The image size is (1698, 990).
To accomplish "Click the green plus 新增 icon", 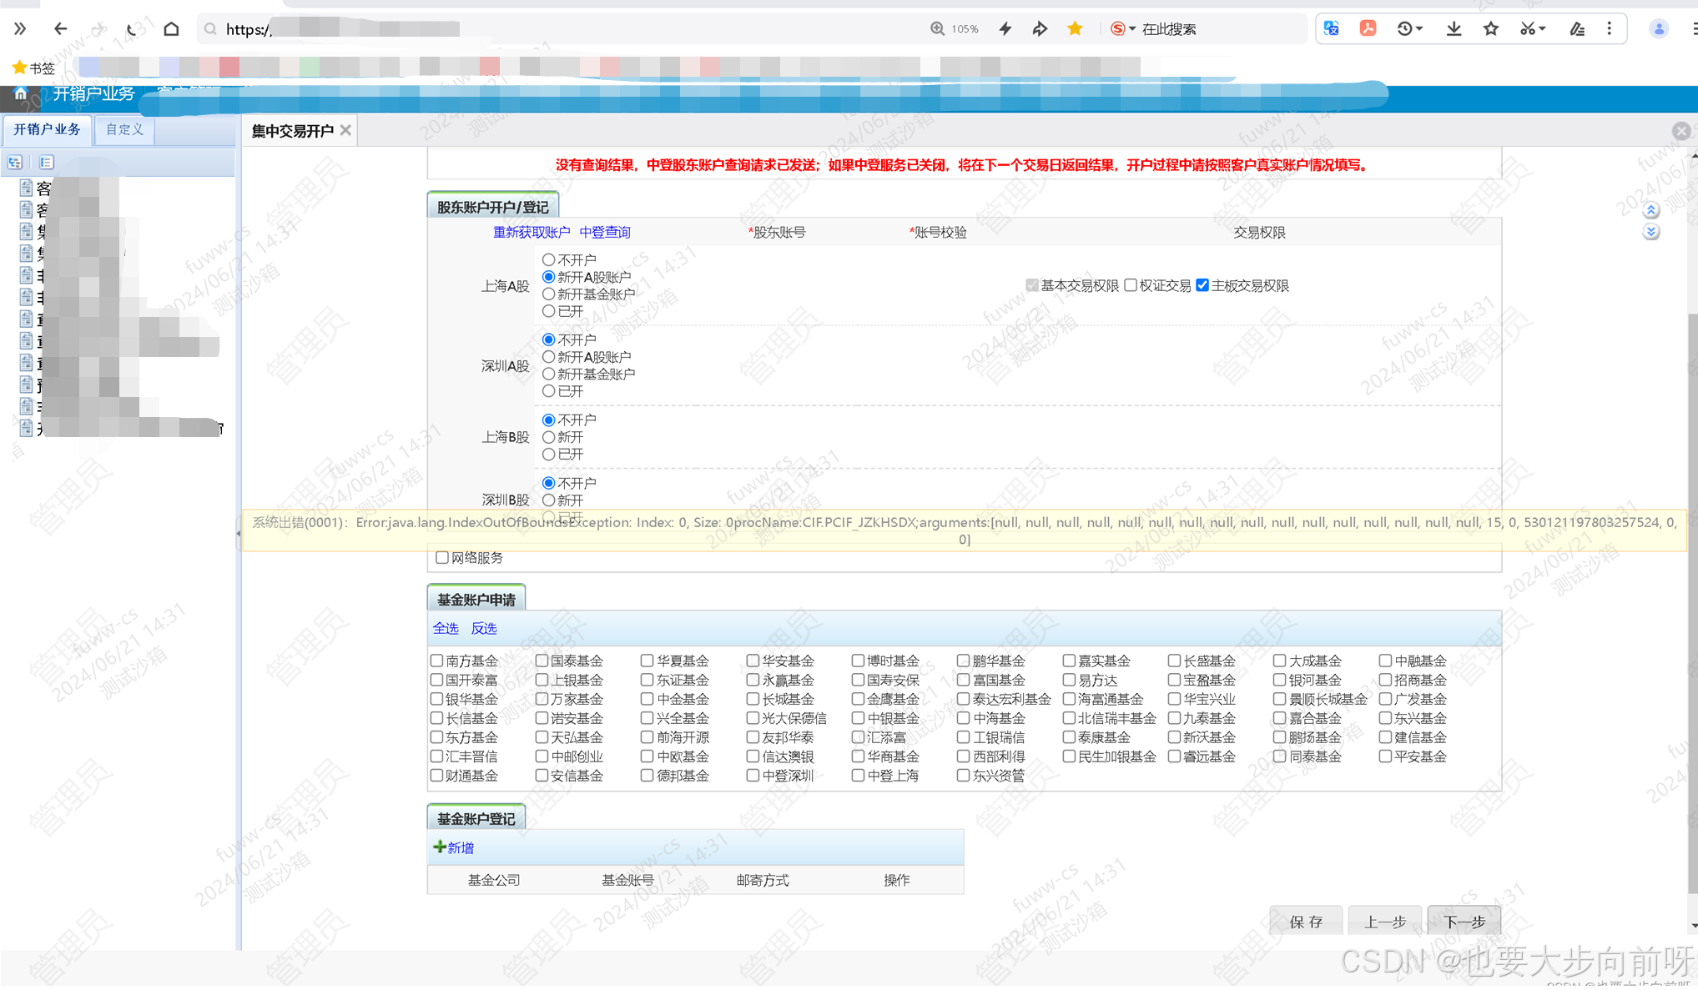I will point(440,847).
